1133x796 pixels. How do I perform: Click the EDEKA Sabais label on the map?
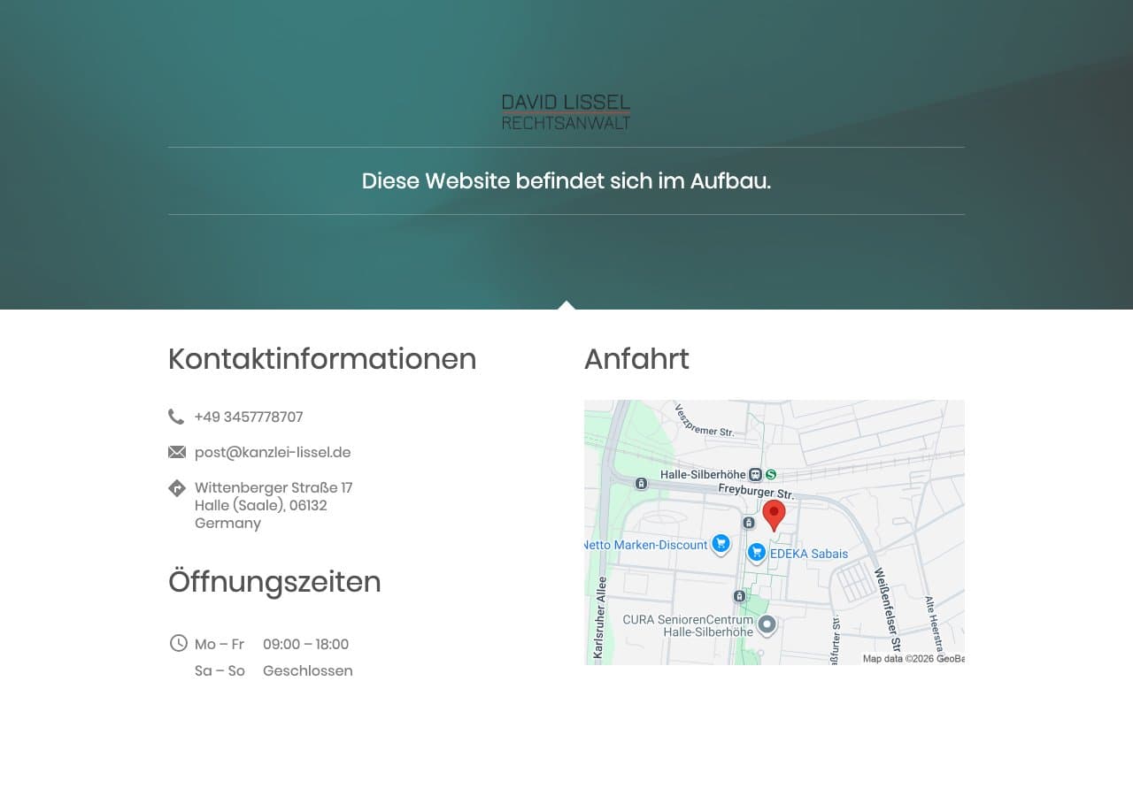click(808, 554)
